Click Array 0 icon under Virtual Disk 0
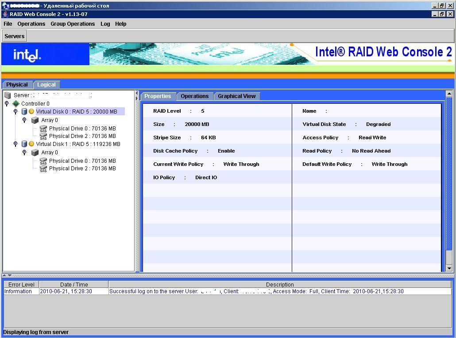 (x=35, y=120)
